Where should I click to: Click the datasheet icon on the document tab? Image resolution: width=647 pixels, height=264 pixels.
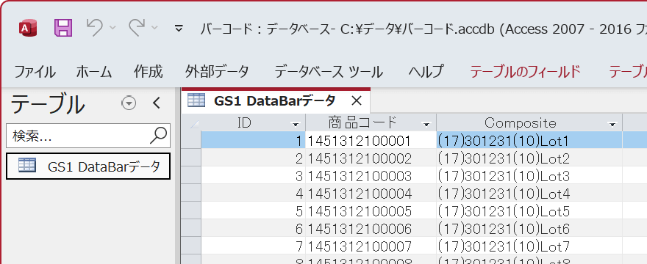click(x=196, y=100)
